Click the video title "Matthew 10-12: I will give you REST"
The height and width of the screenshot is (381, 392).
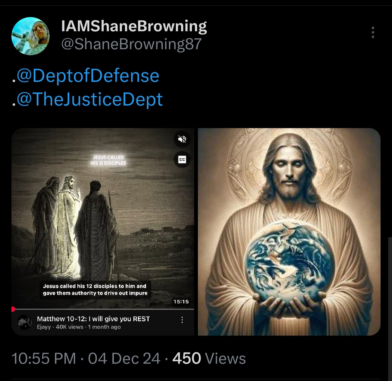pyautogui.click(x=93, y=319)
